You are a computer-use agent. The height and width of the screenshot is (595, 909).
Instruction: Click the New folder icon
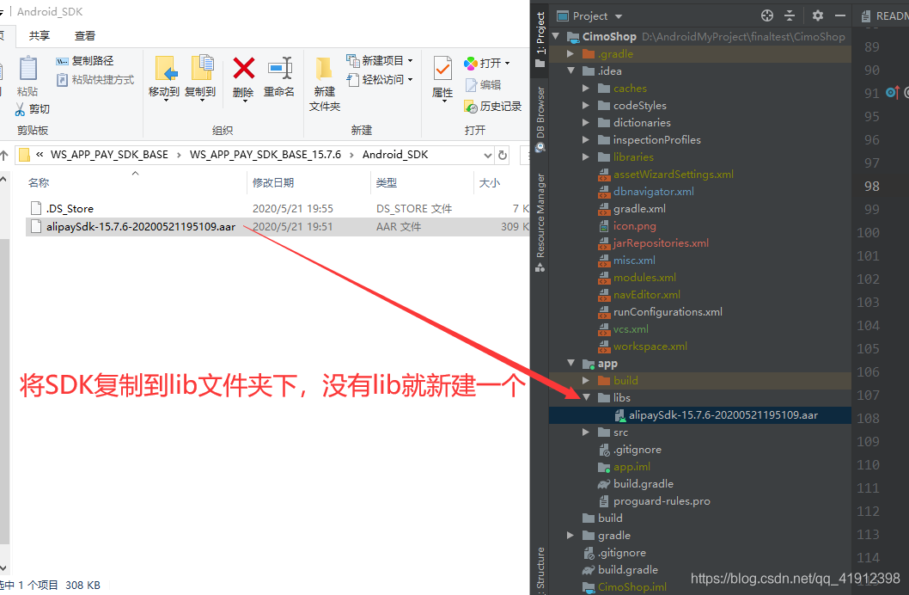pos(324,69)
